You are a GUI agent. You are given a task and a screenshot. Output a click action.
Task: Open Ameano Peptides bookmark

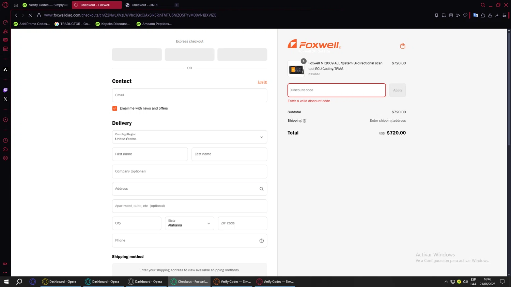point(154,24)
